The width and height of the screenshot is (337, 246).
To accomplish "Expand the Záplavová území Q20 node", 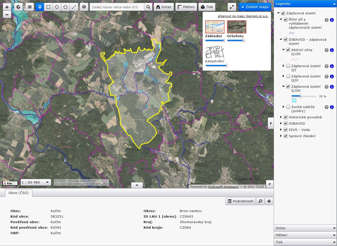I will (x=284, y=76).
